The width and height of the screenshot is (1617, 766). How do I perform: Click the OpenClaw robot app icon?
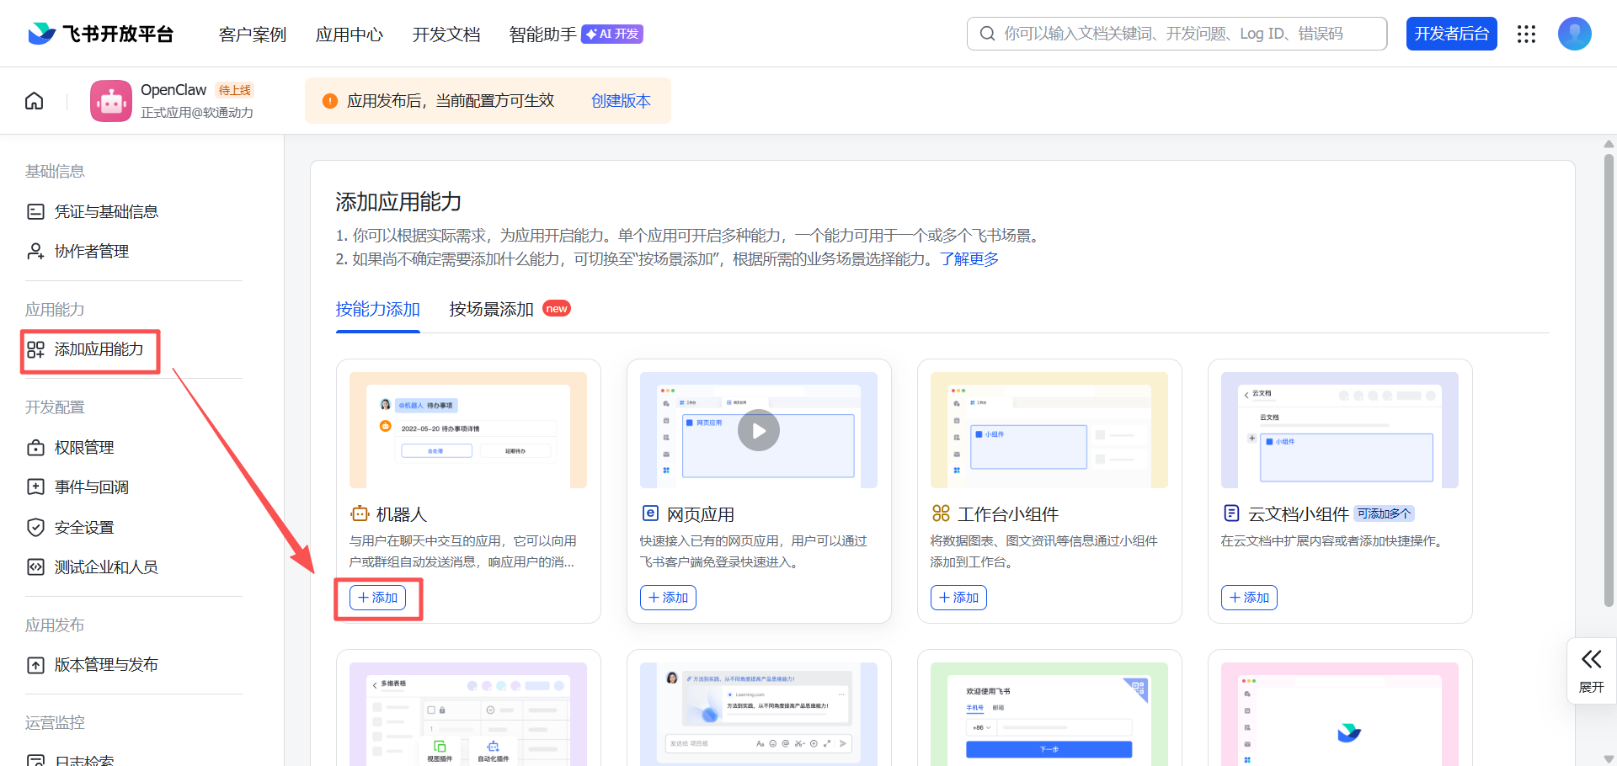111,101
